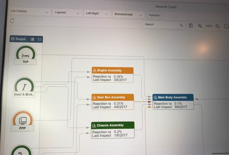Click the gear icon in Suppli.. group header

point(13,39)
